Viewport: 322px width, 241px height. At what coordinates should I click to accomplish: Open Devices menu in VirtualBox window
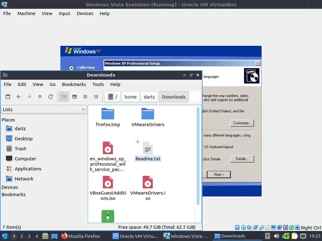pos(85,13)
